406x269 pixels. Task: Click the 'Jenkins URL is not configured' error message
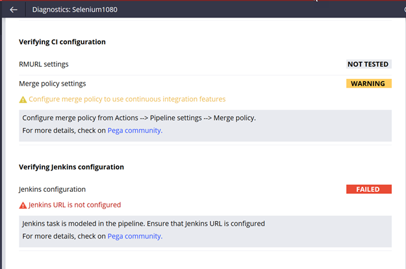(x=75, y=205)
